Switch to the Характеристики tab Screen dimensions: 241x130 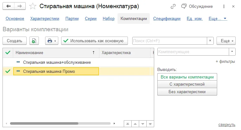(x=45, y=19)
